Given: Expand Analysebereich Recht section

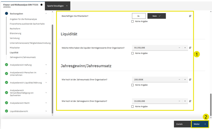Looking at the screenshot, I should [46, 103].
